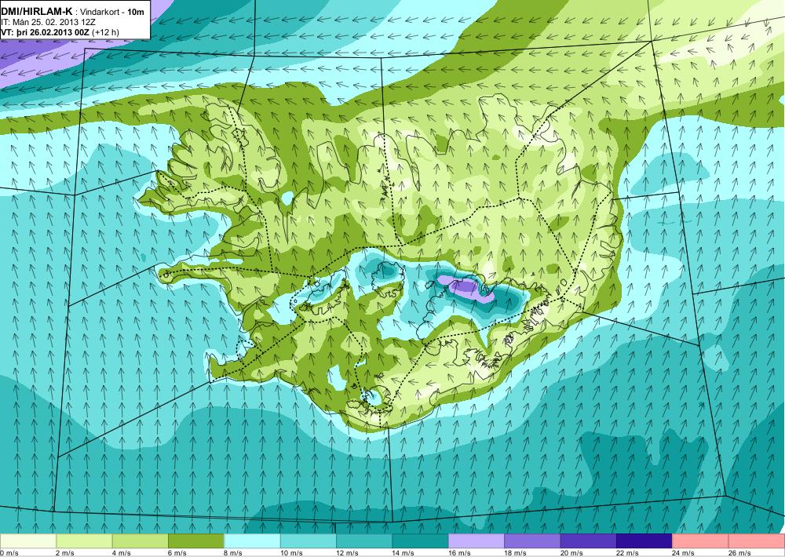
Task: Select the purple swatch between 18 and 20 m/s
Action: point(533,541)
